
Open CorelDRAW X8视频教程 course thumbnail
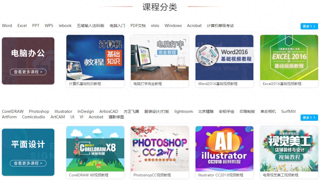click(95, 149)
